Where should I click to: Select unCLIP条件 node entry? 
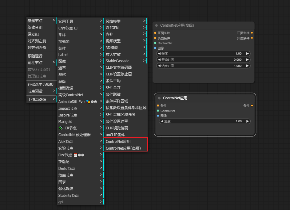click(x=125, y=135)
